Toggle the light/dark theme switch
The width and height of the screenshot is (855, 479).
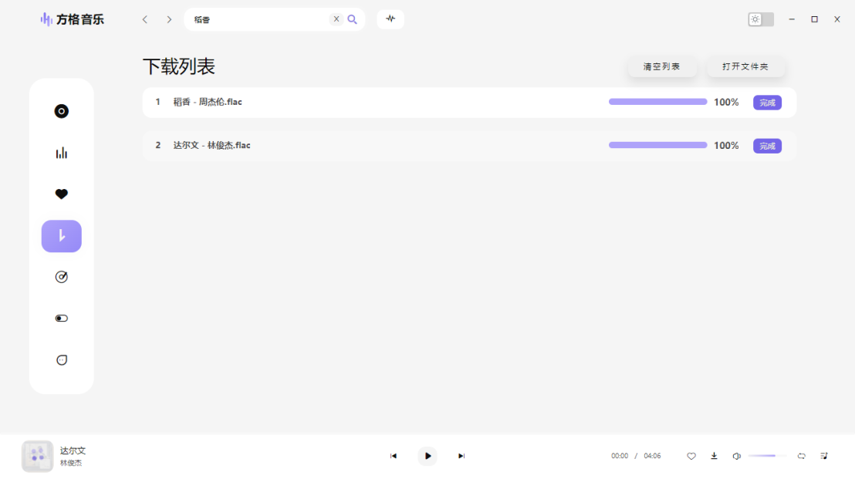761,19
